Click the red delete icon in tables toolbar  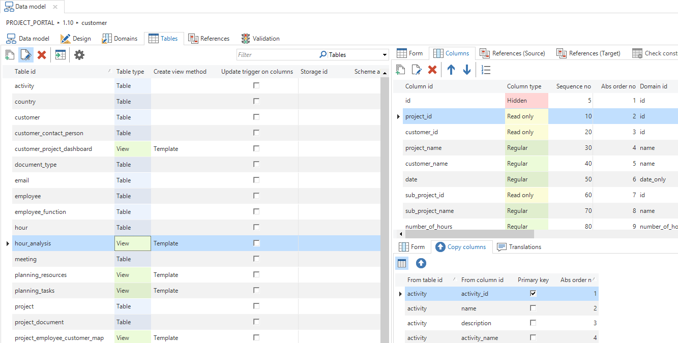[42, 55]
